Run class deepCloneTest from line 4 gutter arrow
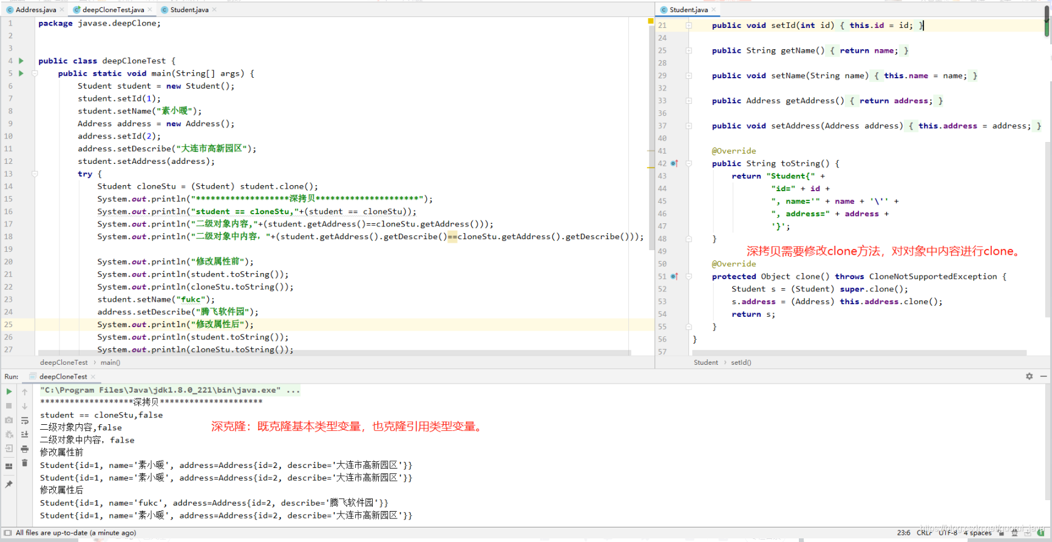 [x=21, y=61]
